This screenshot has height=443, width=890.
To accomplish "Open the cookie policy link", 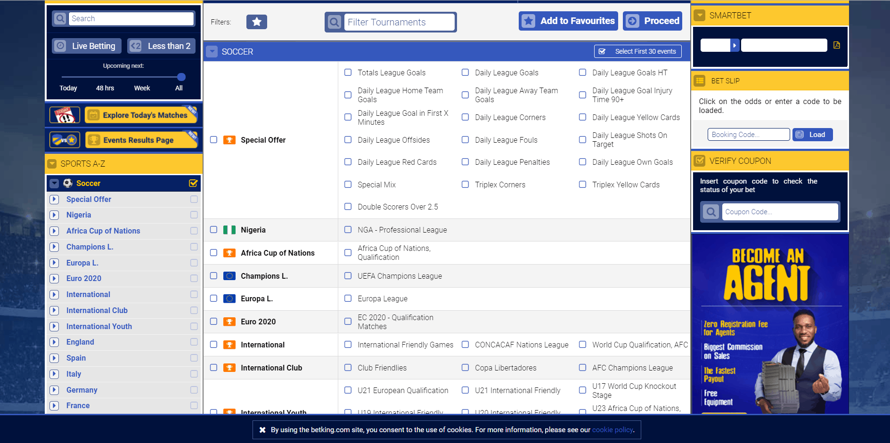I will coord(612,430).
